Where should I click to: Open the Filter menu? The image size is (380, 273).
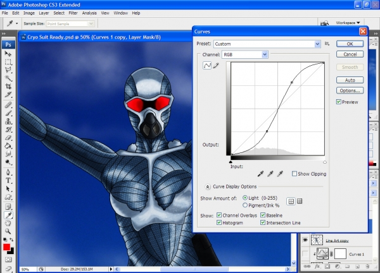(x=73, y=13)
